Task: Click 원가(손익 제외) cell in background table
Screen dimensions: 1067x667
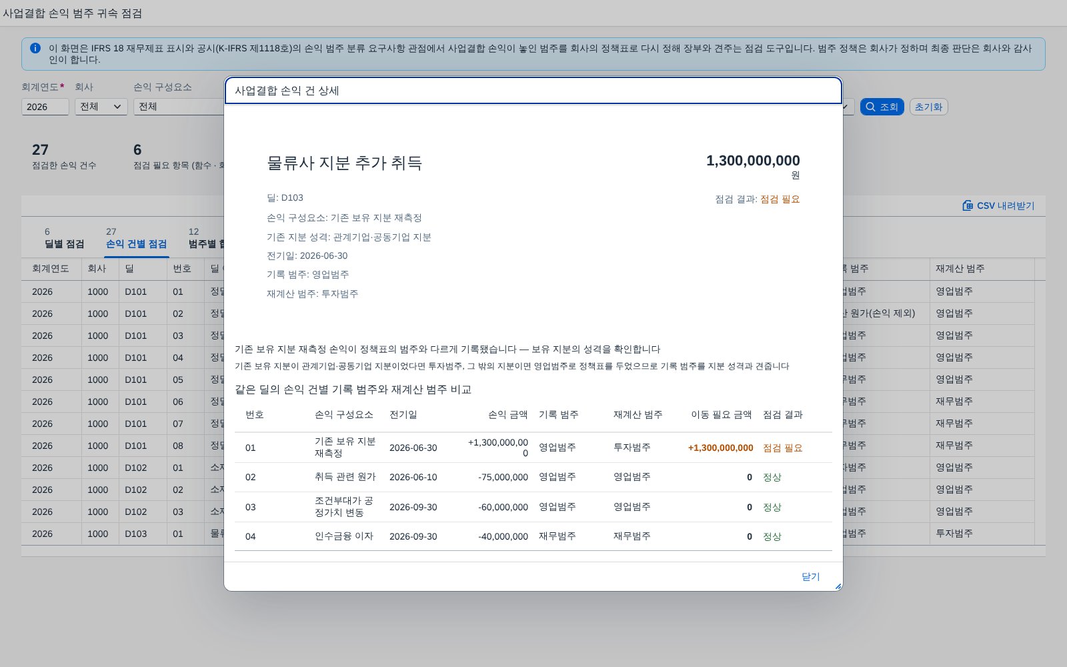Action: [882, 313]
